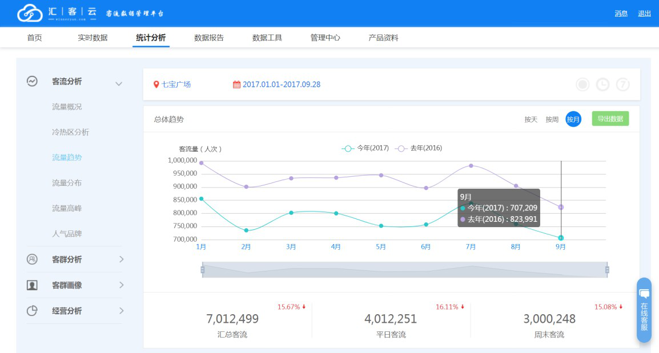Screen dimensions: 659x353
Task: Click the clock icon at top right
Action: coord(602,84)
